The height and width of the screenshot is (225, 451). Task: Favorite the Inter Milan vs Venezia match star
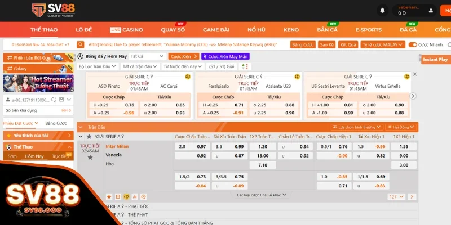(x=90, y=157)
